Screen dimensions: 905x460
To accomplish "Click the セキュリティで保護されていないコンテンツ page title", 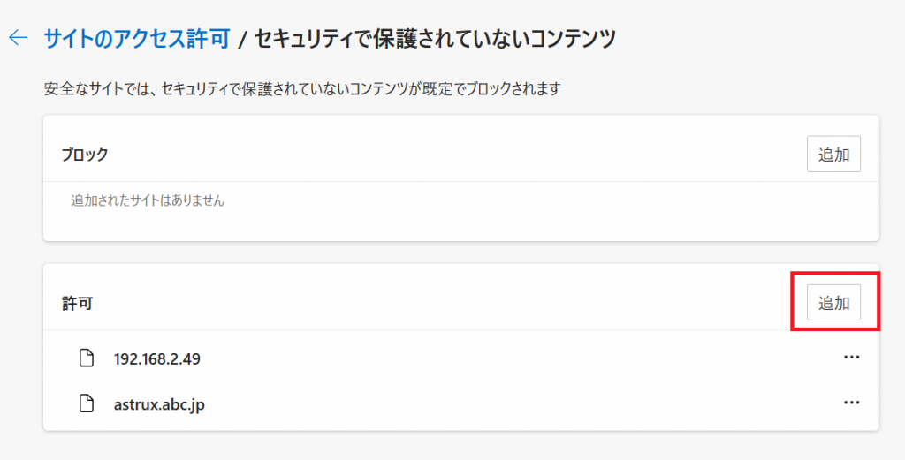I will pyautogui.click(x=435, y=39).
